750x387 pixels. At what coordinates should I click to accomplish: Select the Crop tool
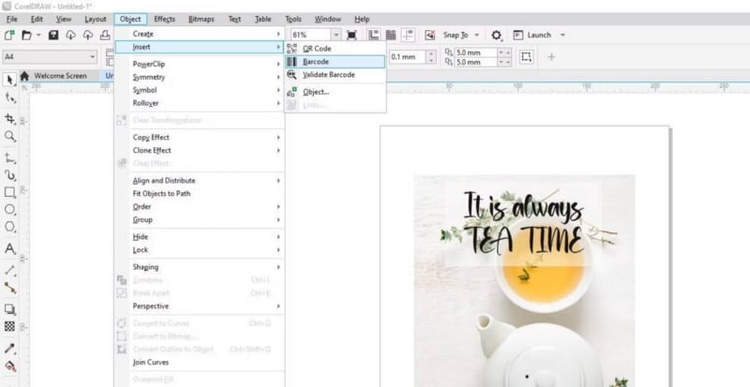(10, 119)
